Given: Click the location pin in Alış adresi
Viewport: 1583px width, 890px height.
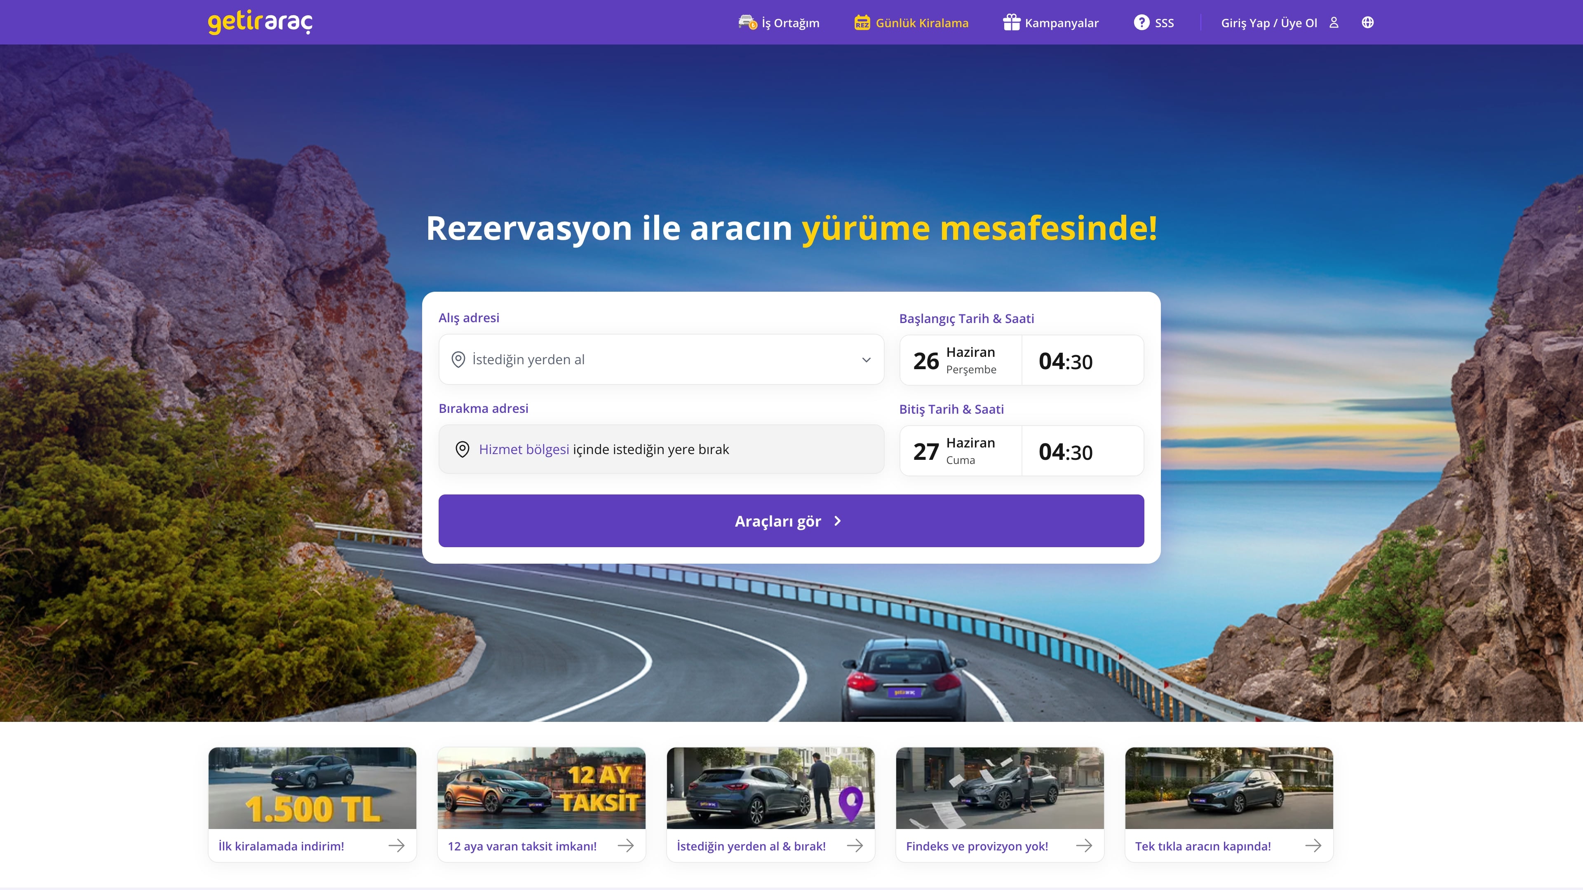Looking at the screenshot, I should pos(458,359).
